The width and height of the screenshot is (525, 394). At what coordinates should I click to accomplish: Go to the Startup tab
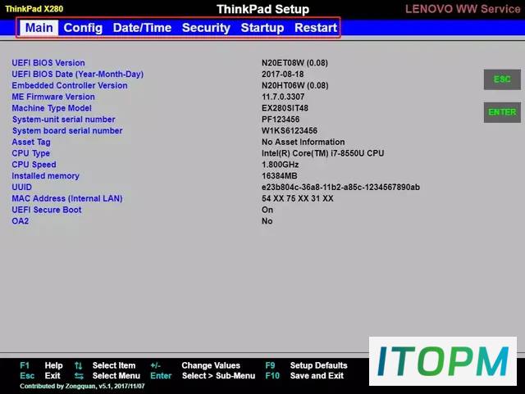pyautogui.click(x=262, y=28)
